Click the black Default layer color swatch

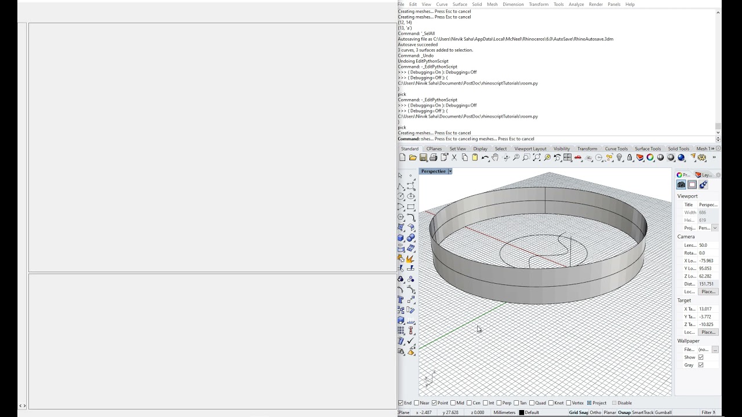coord(521,412)
